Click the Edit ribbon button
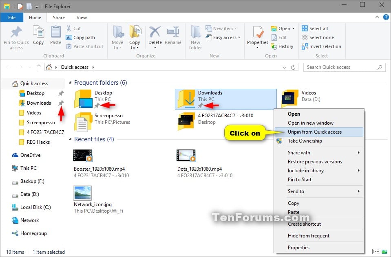This screenshot has width=391, height=257. (279, 37)
